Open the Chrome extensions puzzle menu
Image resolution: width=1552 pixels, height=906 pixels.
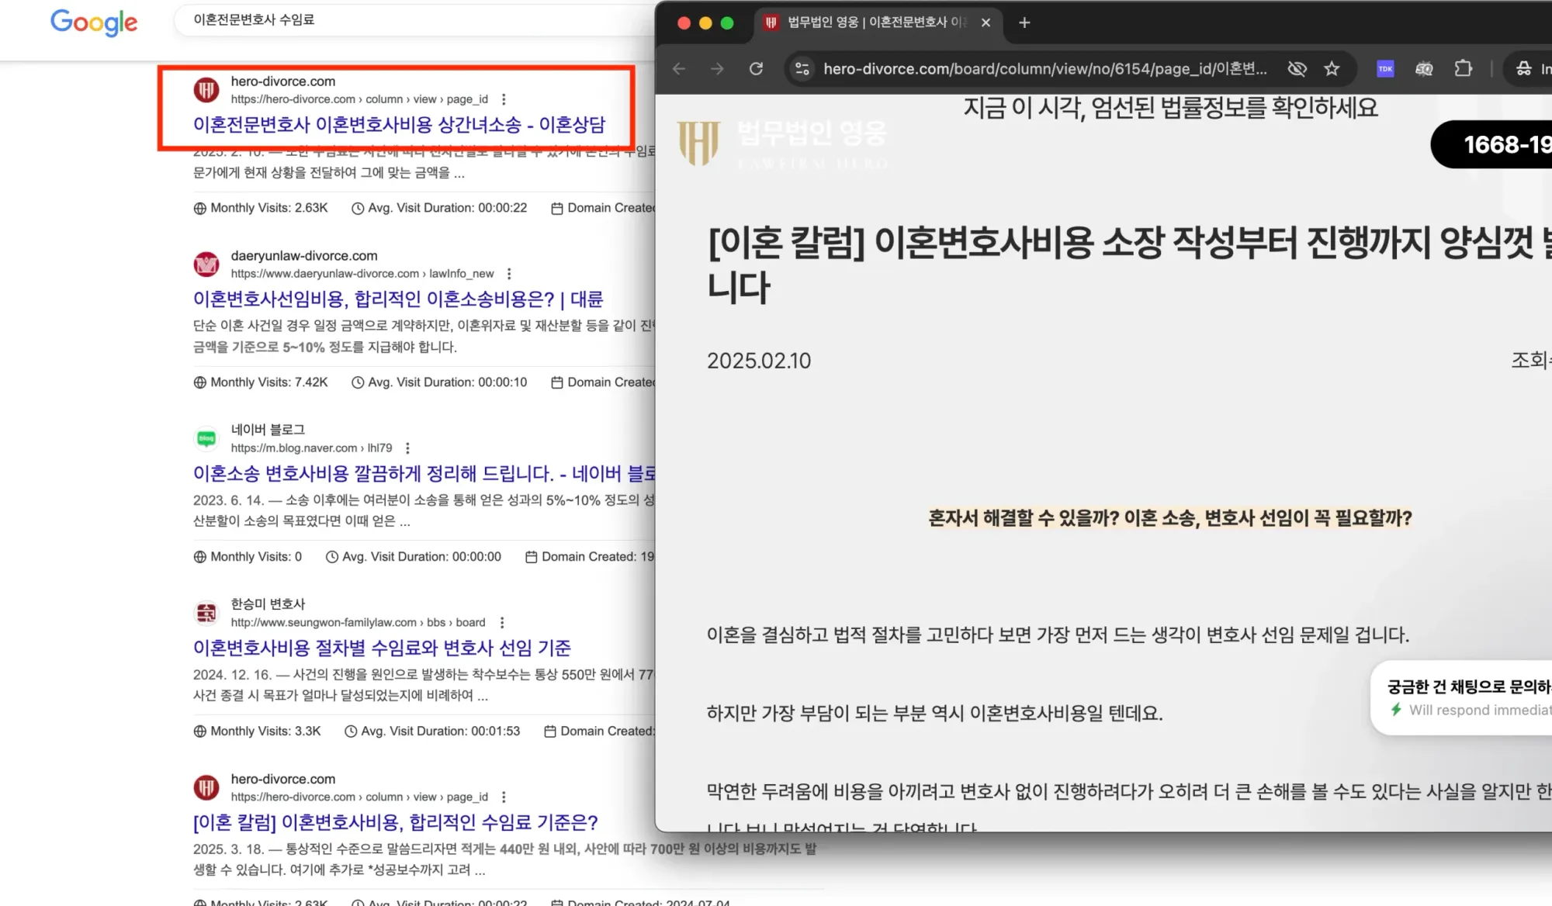pos(1464,68)
